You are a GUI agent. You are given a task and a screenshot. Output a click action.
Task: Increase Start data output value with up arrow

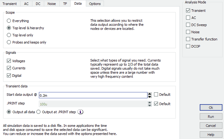click(150, 93)
